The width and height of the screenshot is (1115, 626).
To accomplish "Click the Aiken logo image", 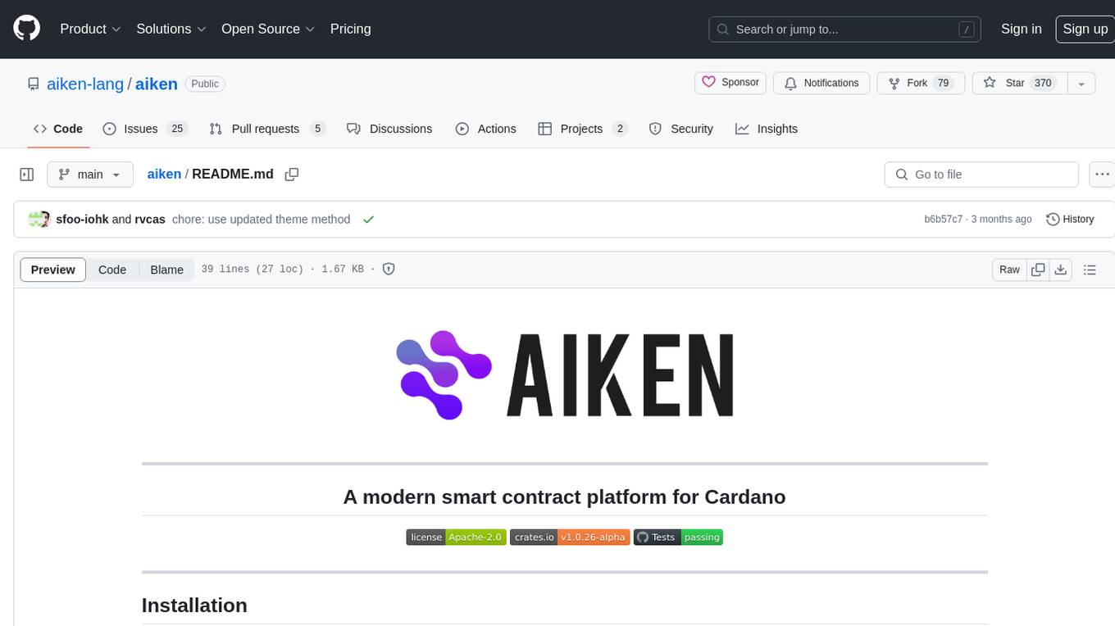I will point(565,375).
